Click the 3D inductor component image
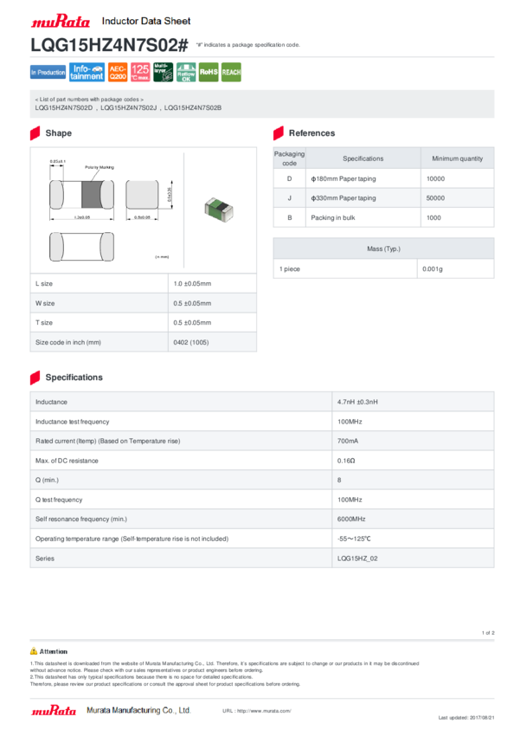Screen dimensions: 520x736 pyautogui.click(x=219, y=210)
